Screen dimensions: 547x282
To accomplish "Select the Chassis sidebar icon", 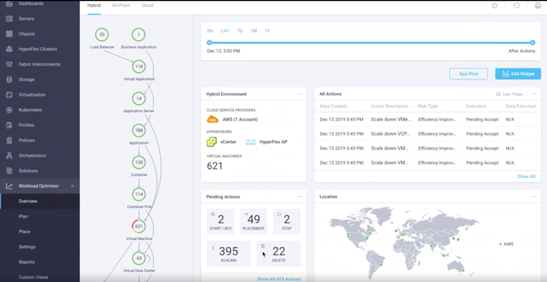I will click(9, 34).
